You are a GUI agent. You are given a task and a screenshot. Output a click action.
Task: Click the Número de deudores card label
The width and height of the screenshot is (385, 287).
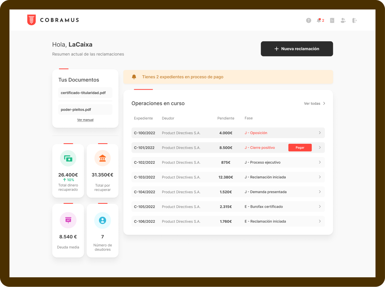pyautogui.click(x=103, y=247)
